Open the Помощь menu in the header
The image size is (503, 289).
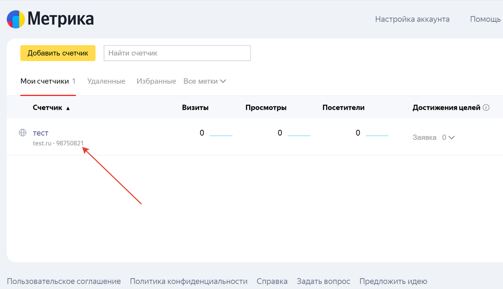[x=486, y=19]
